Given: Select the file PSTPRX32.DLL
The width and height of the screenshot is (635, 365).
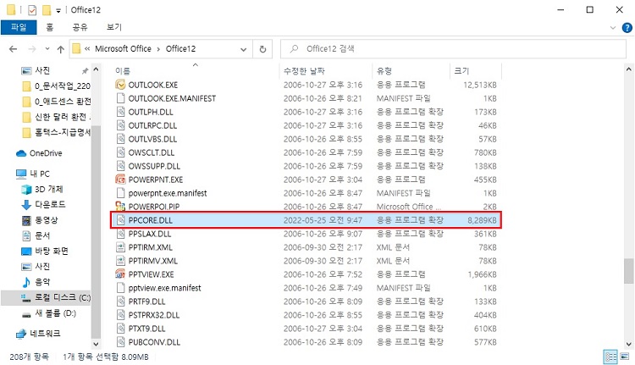Looking at the screenshot, I should pos(154,315).
